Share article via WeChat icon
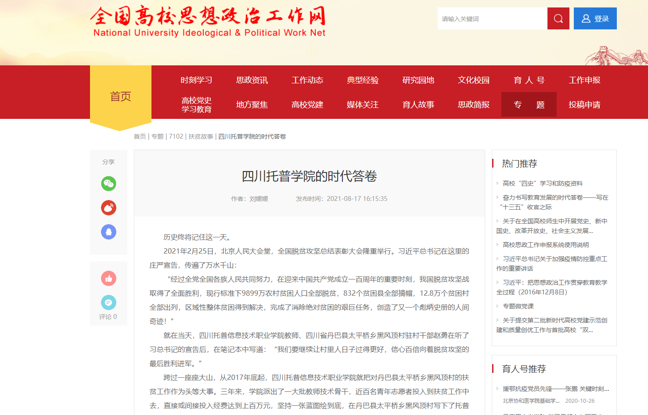The image size is (648, 415). point(108,183)
